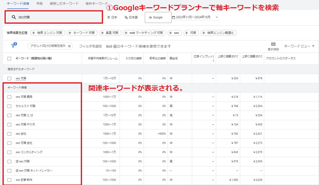Image resolution: width=319 pixels, height=185 pixels.
Task: Add キーワード 対策 suggestion chip
Action: pyautogui.click(x=82, y=33)
